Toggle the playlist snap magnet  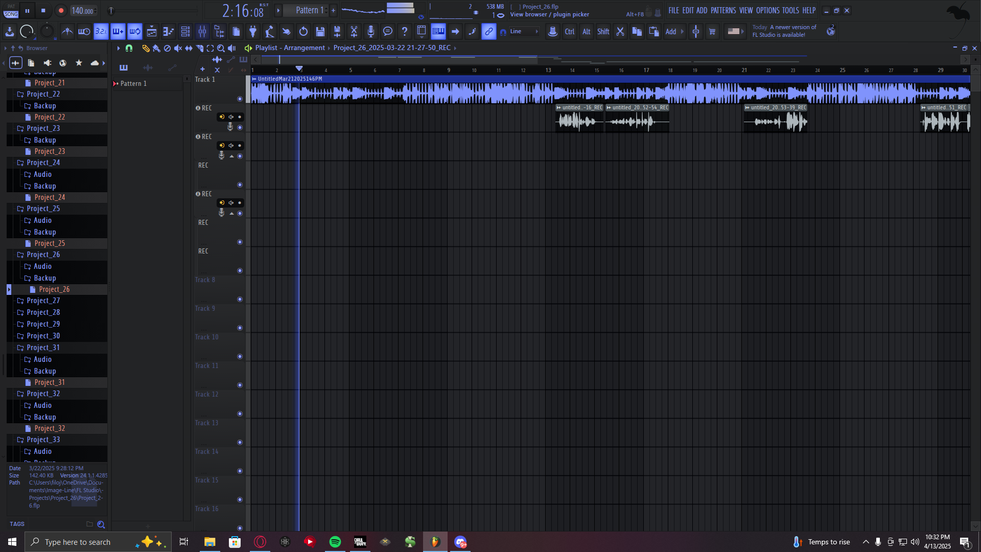coord(129,48)
